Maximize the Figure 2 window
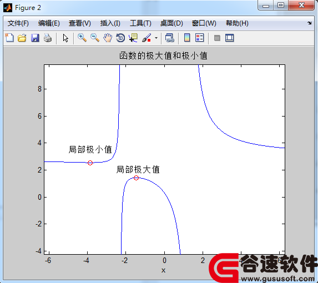Screen dimensions: 318x283 (x=281, y=5)
